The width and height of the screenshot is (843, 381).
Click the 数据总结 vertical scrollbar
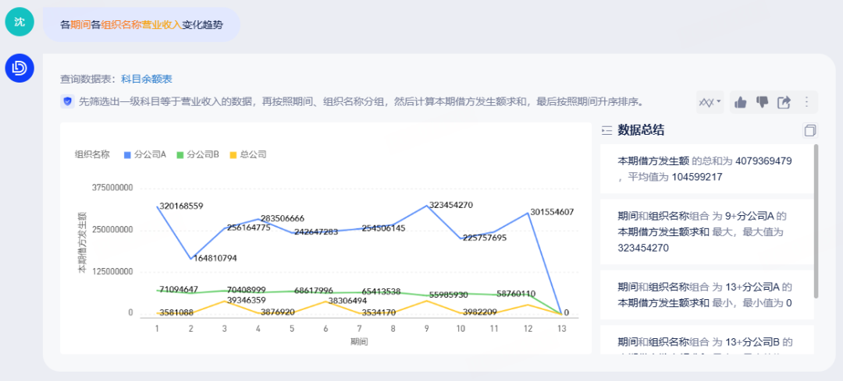coord(816,221)
